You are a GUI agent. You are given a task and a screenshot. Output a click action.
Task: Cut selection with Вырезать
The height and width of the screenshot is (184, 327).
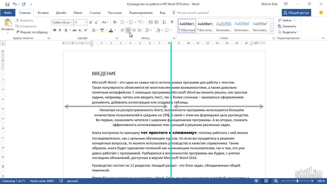(24, 20)
